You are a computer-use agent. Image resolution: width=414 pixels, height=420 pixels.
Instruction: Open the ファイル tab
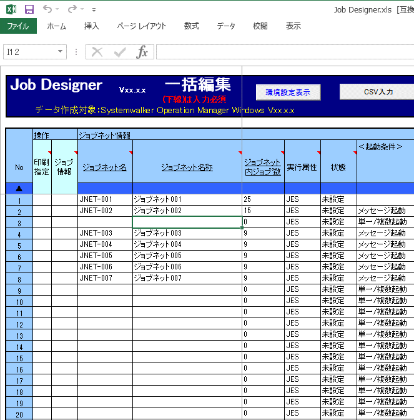point(18,26)
